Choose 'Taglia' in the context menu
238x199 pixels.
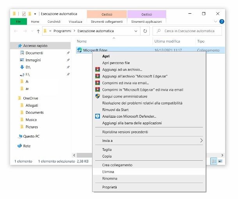point(149,149)
